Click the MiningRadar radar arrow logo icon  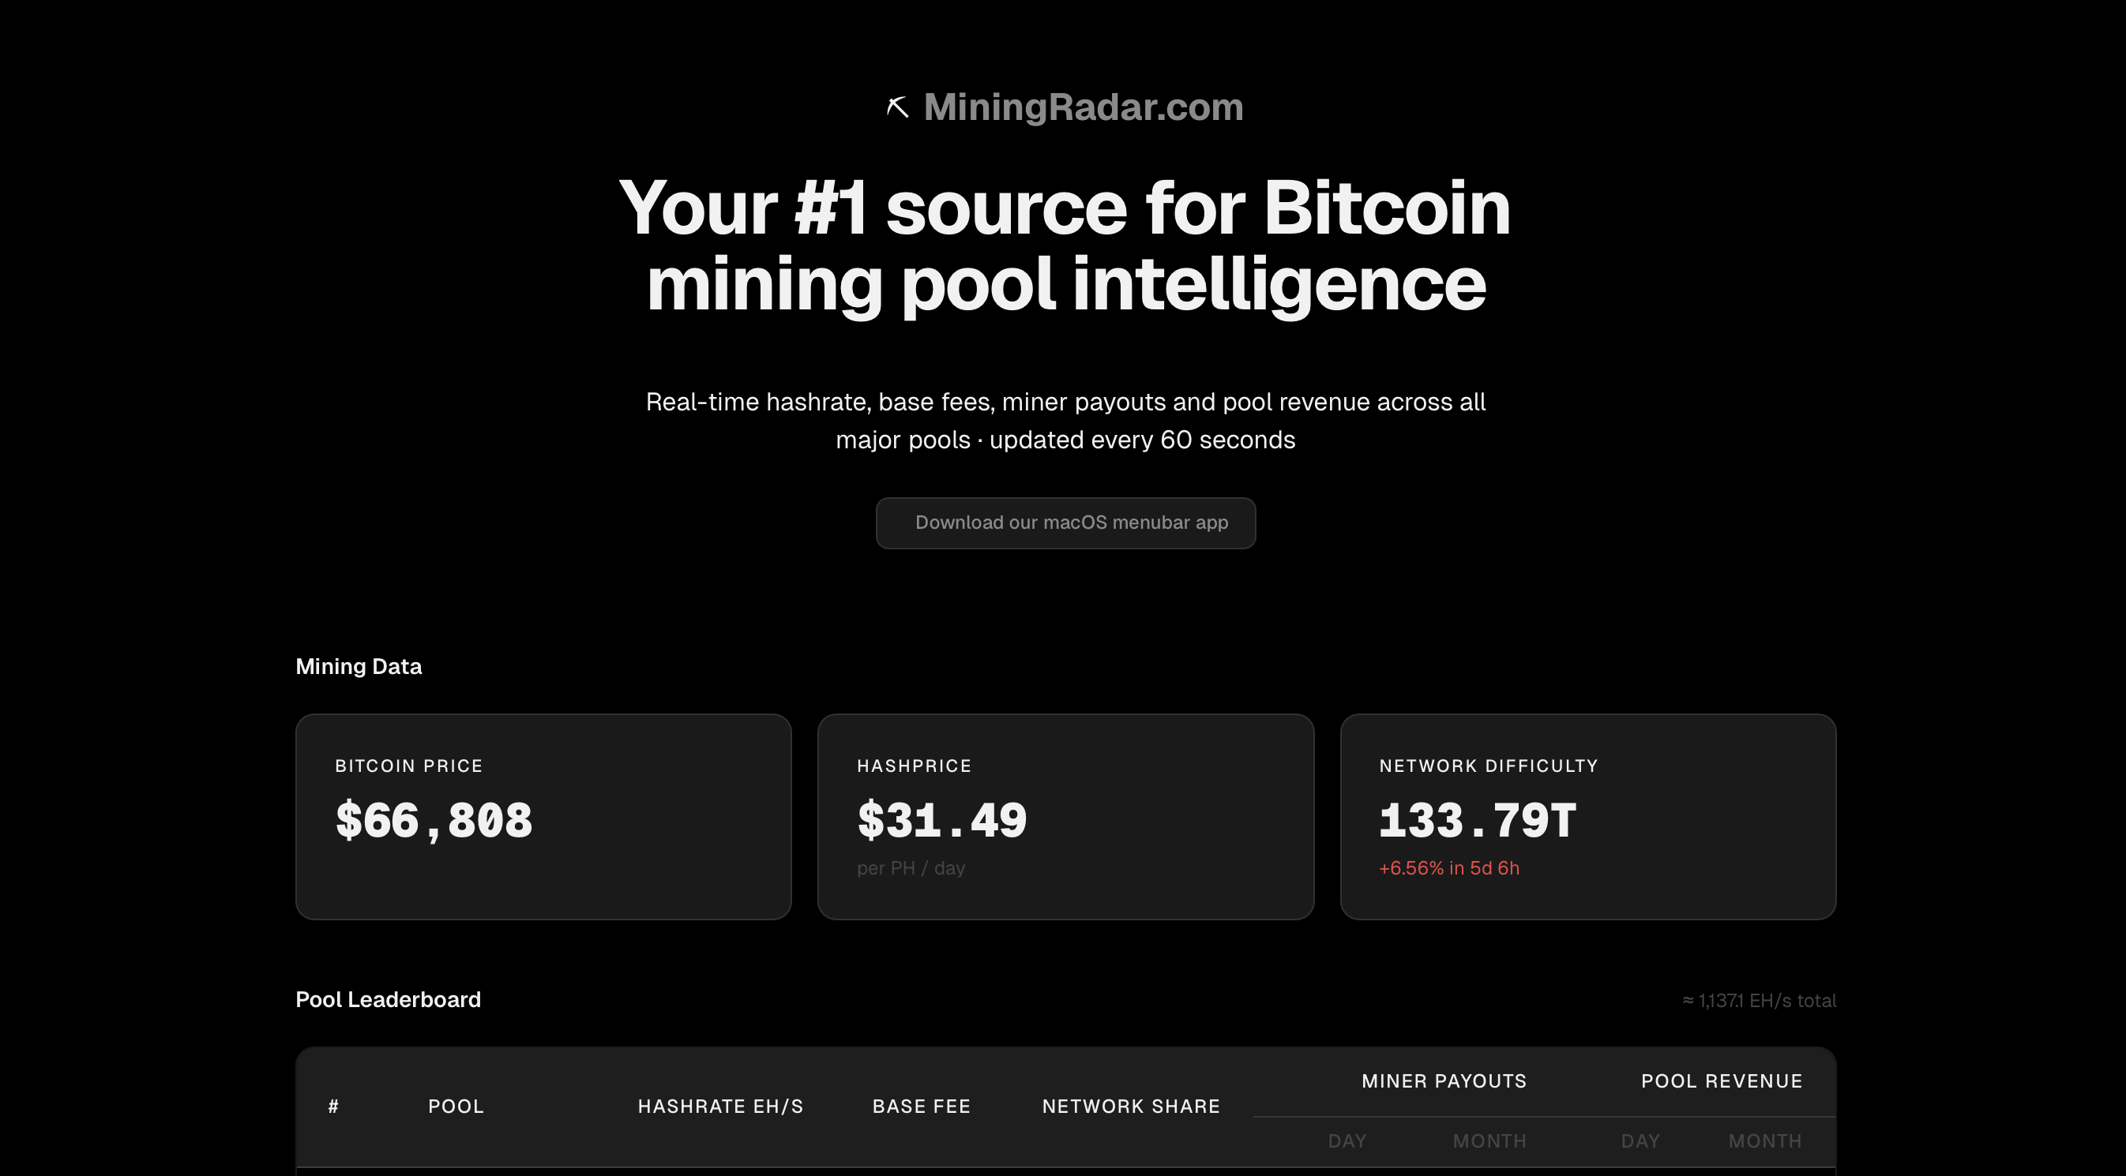coord(899,106)
